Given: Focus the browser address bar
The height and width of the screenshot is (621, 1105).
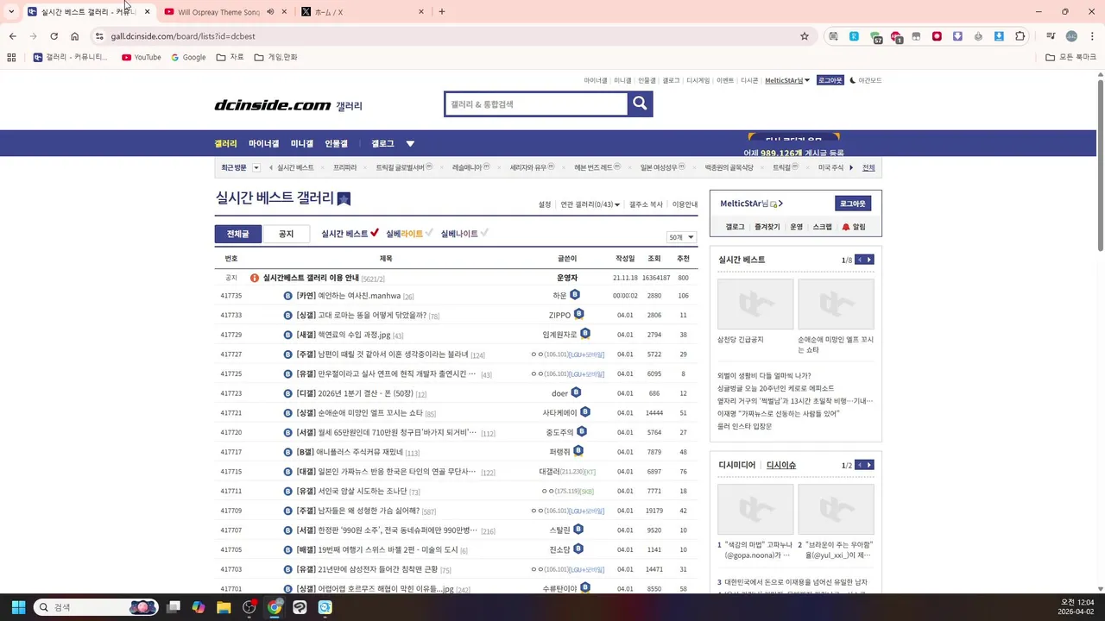Looking at the screenshot, I should coord(449,36).
